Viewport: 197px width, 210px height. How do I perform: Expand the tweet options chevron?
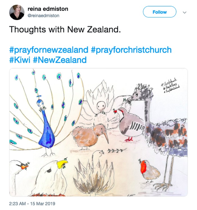coord(185,12)
